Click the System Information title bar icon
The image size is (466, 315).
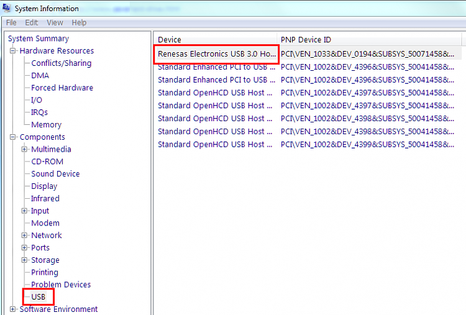(x=7, y=8)
